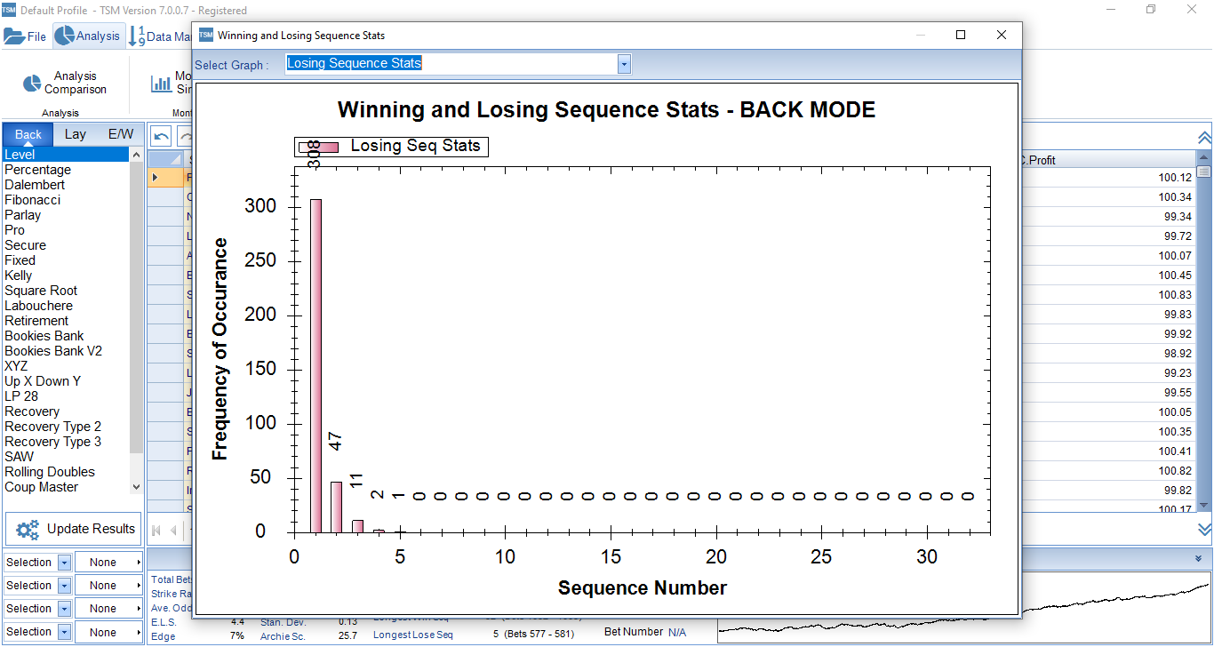Viewport: 1214px width, 647px height.
Task: Go to previous record in grid navigator
Action: point(173,531)
